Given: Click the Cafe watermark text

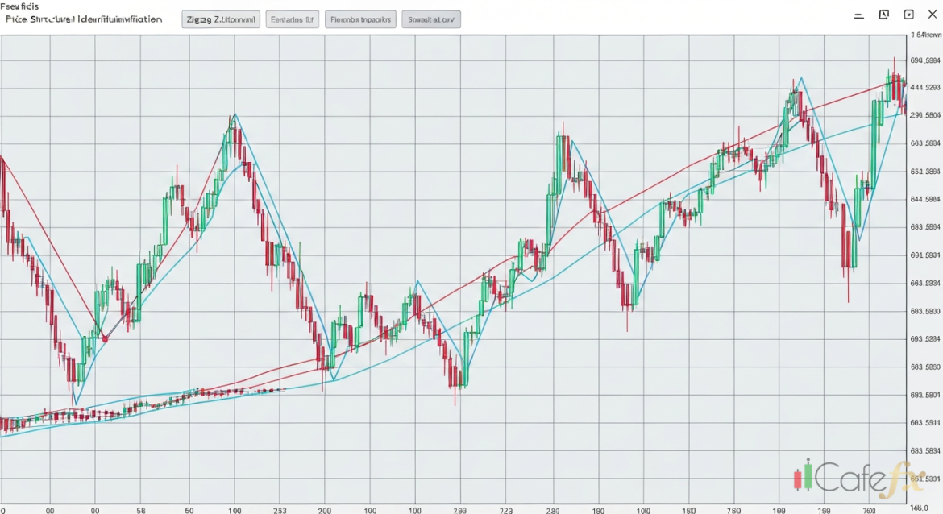Looking at the screenshot, I should (x=850, y=481).
